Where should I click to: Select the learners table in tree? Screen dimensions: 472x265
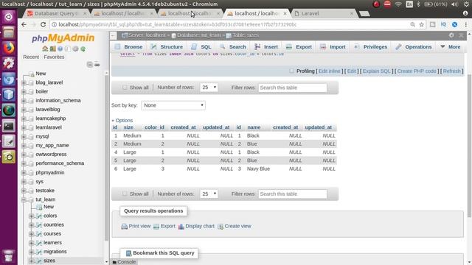tap(52, 243)
